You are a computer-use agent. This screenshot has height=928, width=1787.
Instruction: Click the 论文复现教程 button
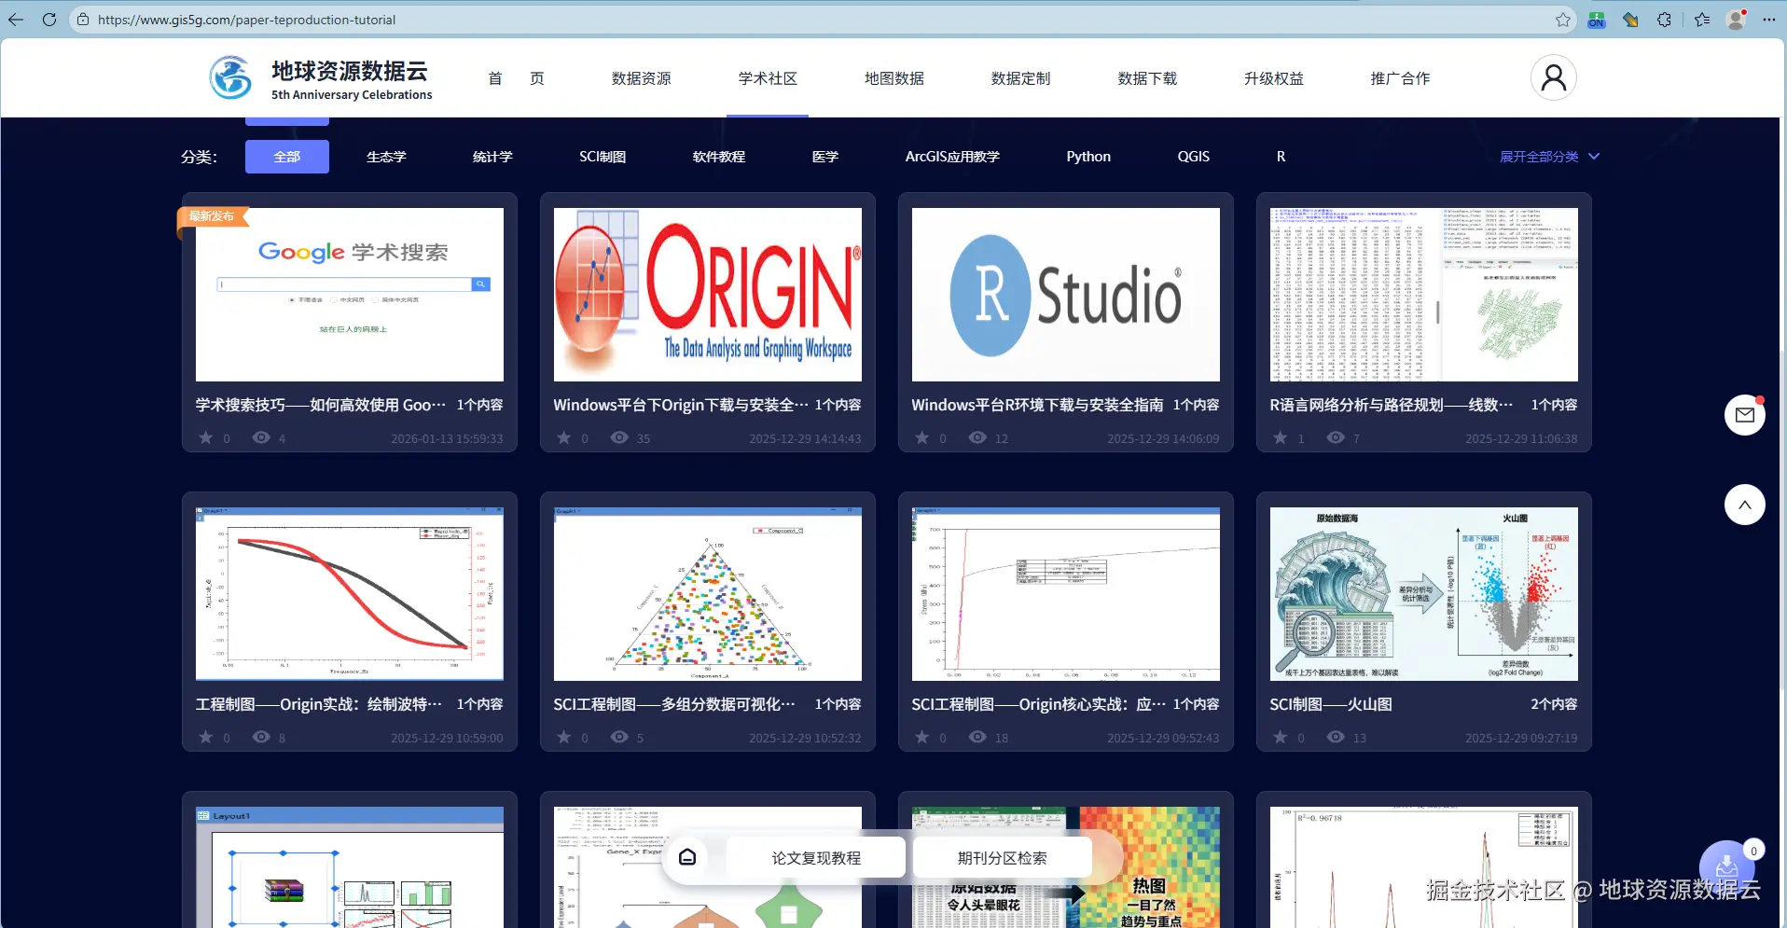(x=816, y=857)
